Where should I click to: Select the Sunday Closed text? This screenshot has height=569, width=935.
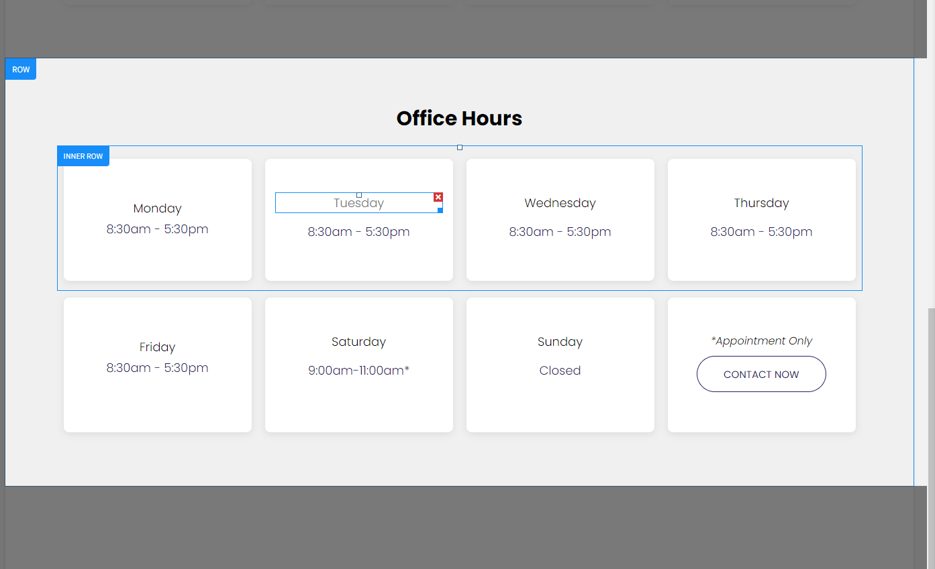pos(560,371)
